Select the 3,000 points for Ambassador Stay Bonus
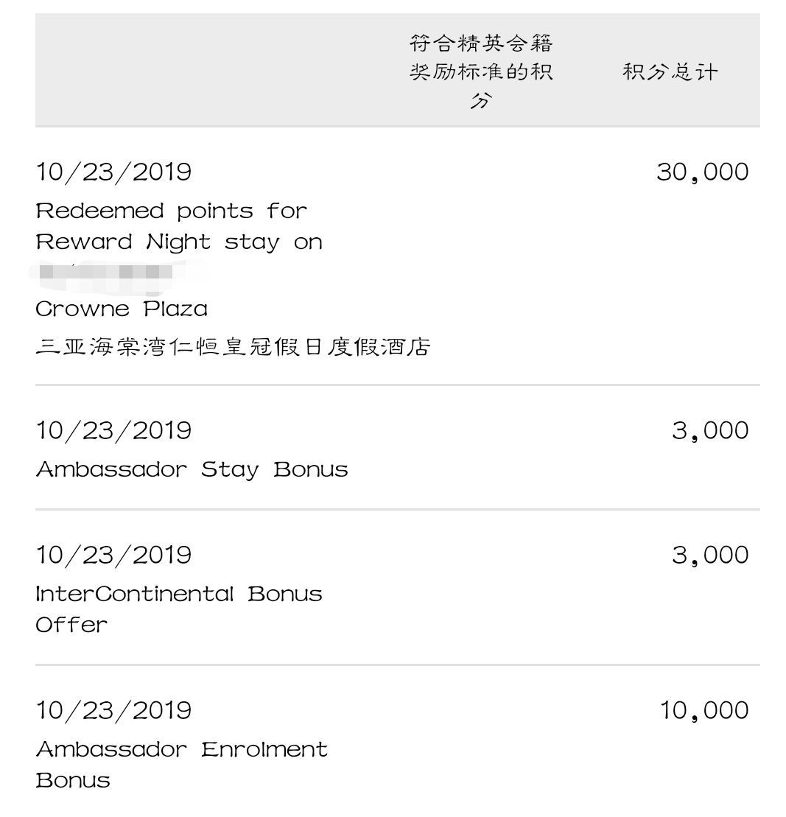The width and height of the screenshot is (786, 817). pos(710,431)
